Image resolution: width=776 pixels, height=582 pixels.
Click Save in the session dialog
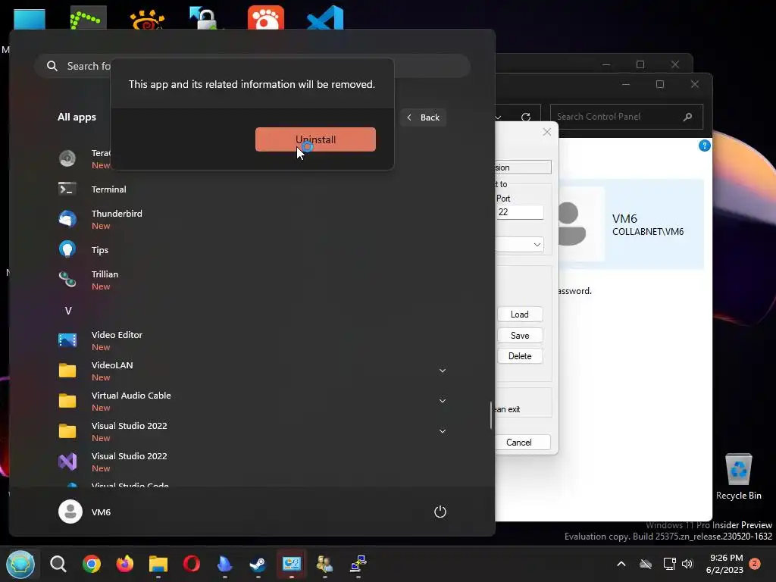520,336
